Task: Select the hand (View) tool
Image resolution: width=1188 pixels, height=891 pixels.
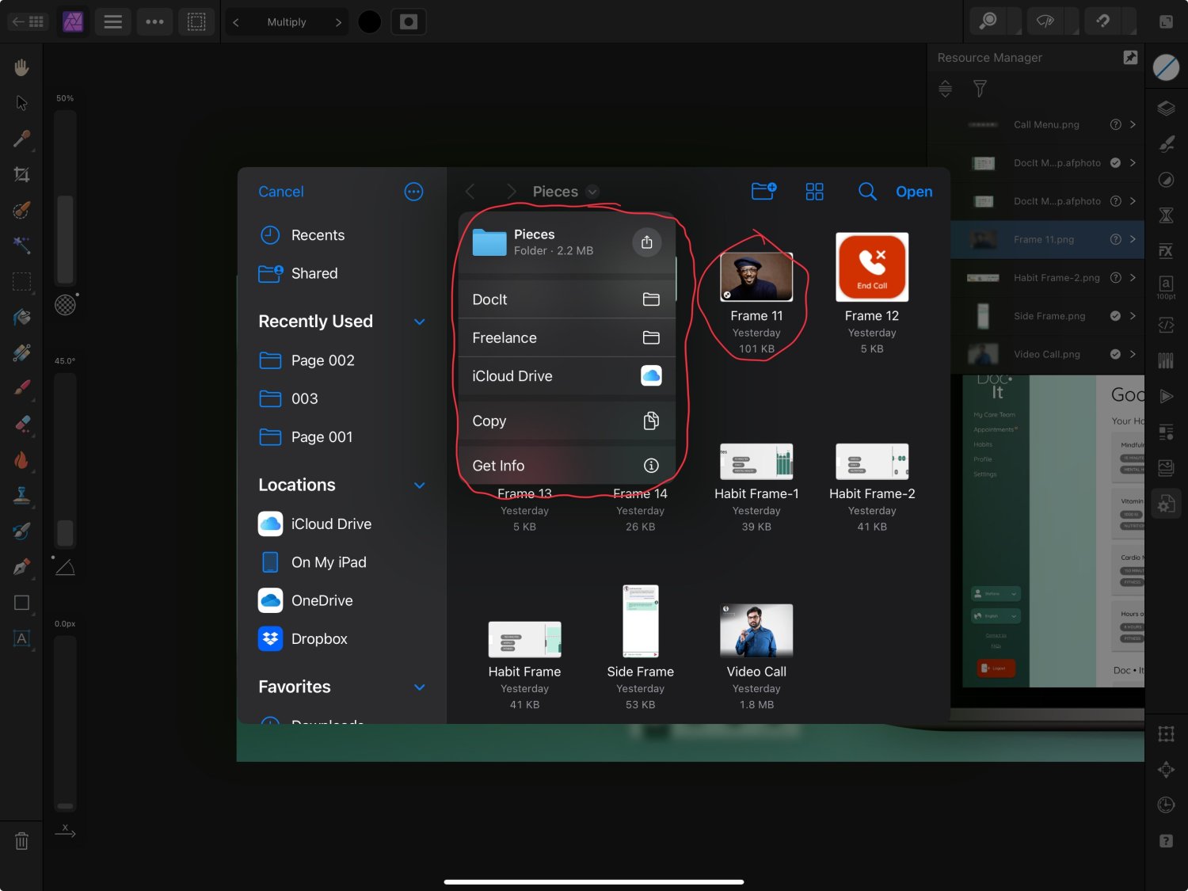Action: [21, 67]
